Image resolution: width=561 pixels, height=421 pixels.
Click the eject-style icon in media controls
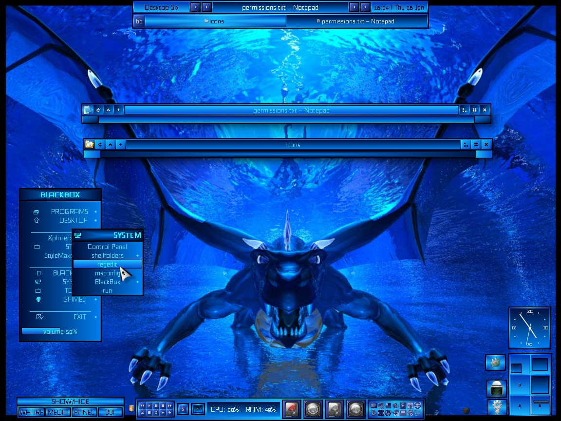click(x=142, y=412)
